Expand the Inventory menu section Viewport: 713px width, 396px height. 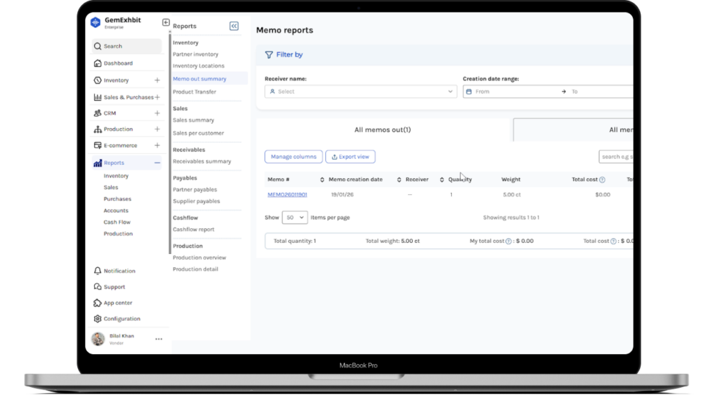(x=157, y=81)
